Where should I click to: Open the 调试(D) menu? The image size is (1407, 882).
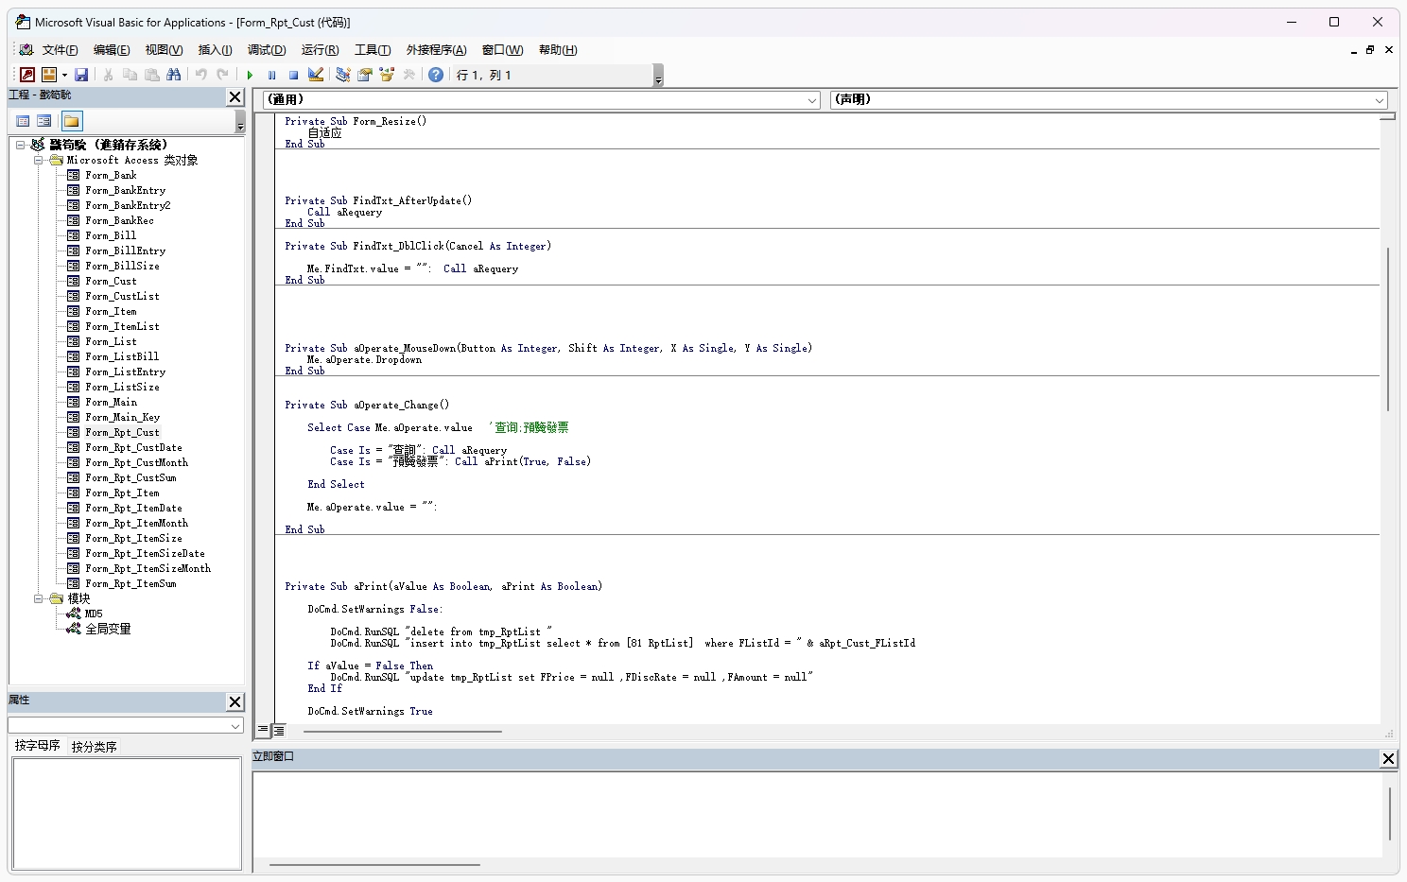click(x=266, y=50)
